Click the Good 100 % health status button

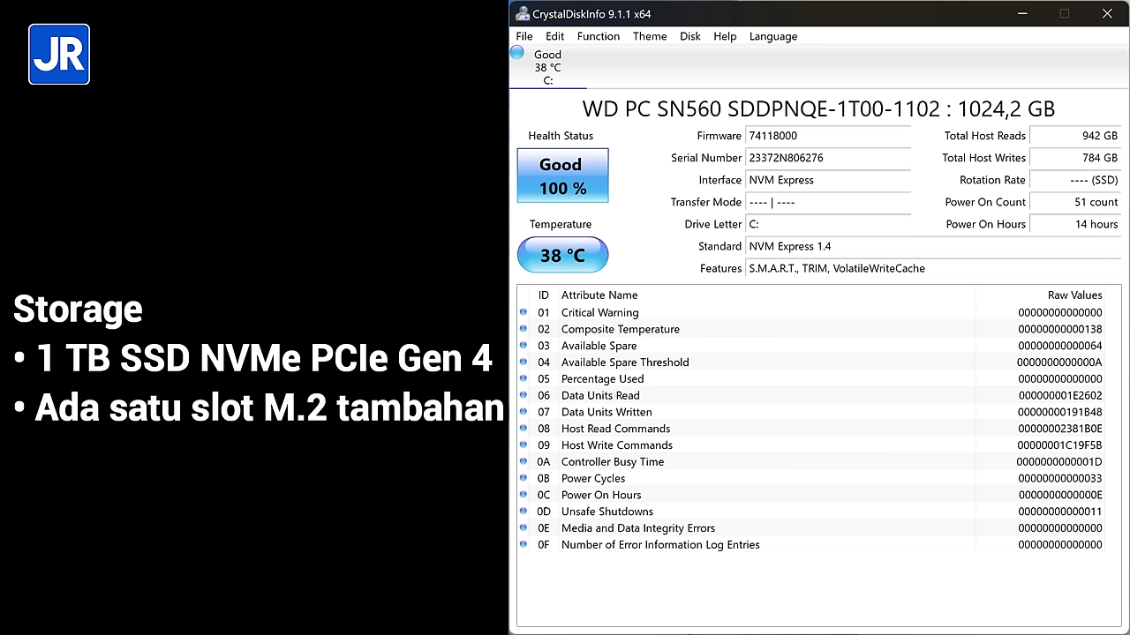(562, 176)
